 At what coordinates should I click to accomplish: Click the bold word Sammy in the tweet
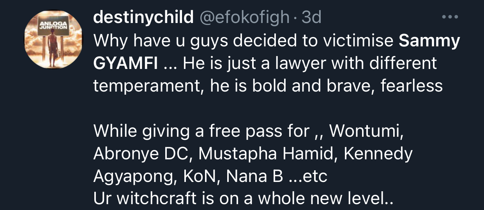click(429, 41)
